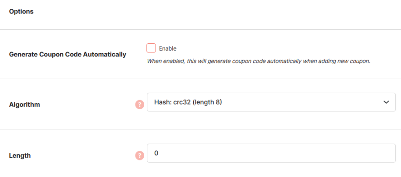Click the Length field label
Screen dimensions: 401x177
coord(20,156)
